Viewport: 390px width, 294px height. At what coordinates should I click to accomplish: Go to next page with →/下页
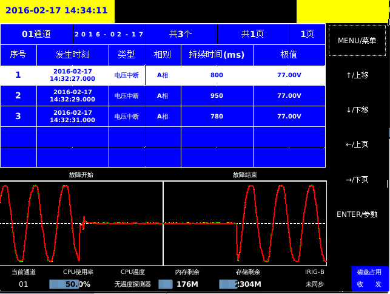click(357, 180)
